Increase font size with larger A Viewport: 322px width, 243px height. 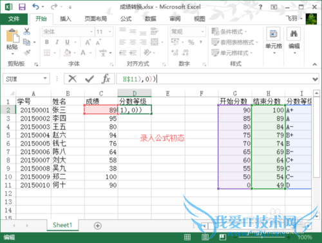pos(88,42)
